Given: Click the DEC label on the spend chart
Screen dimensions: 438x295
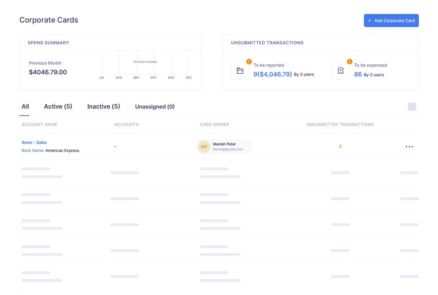Looking at the screenshot, I should 189,78.
